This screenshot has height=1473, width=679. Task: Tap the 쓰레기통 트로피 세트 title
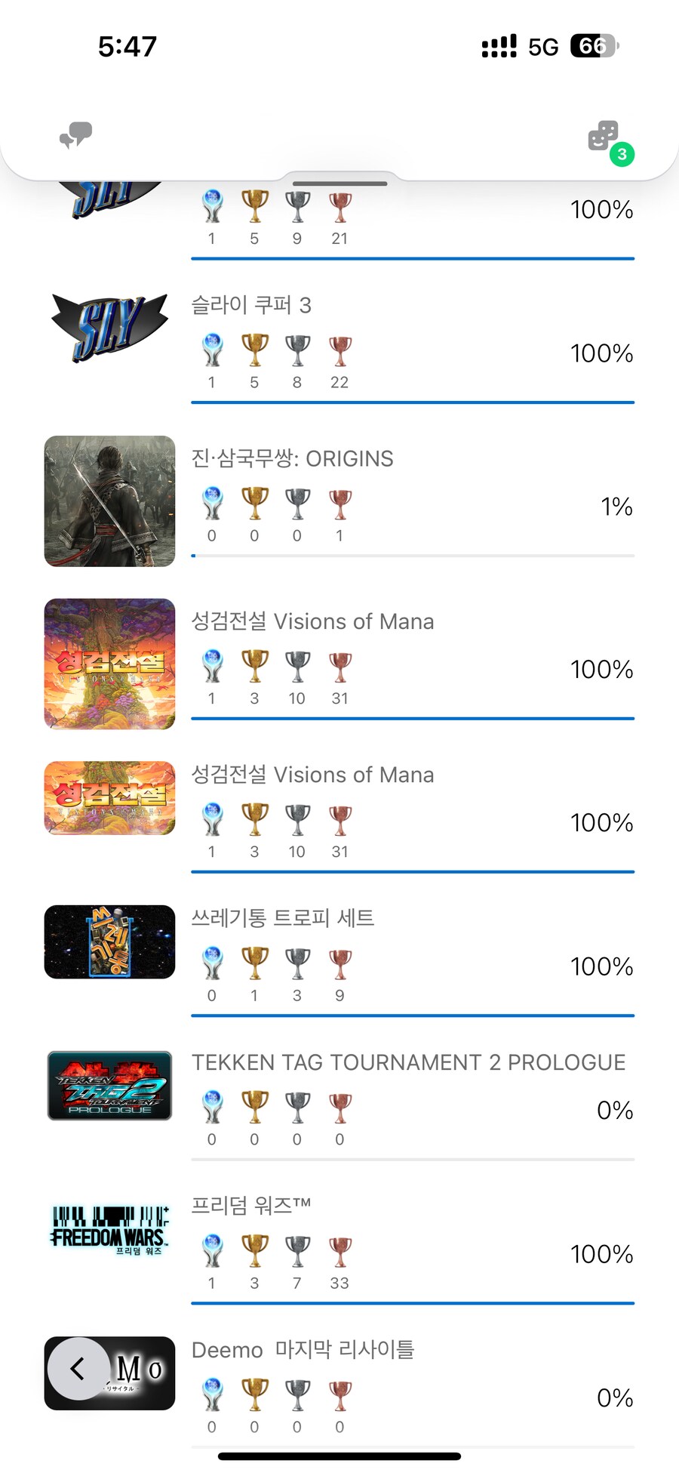(x=283, y=918)
